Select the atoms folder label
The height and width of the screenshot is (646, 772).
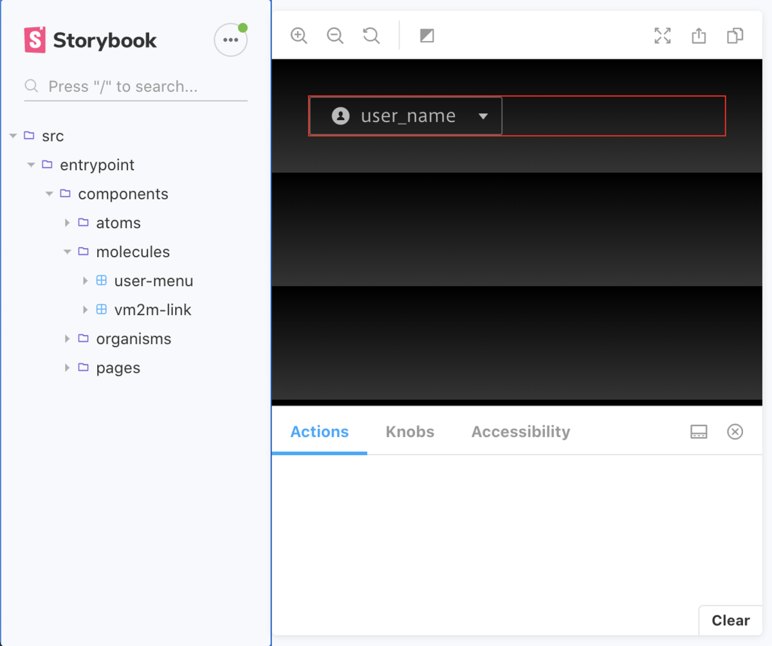click(118, 223)
